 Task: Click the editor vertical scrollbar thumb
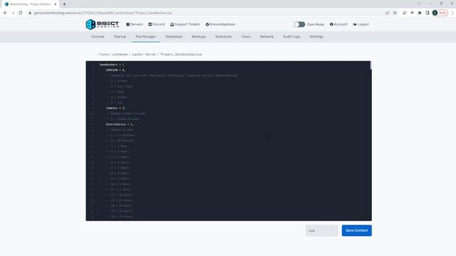tap(370, 65)
